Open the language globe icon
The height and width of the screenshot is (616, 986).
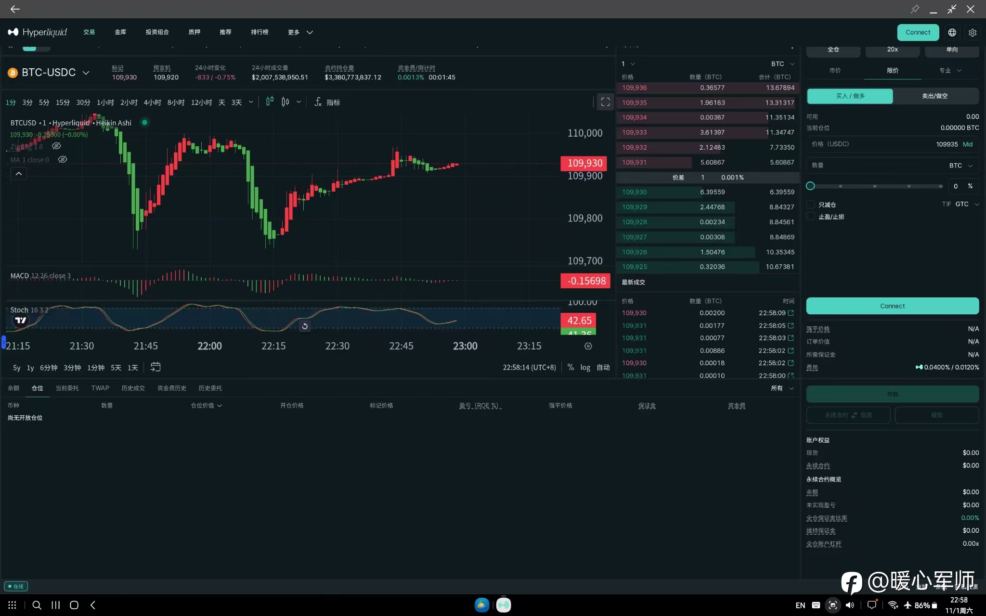pos(952,32)
